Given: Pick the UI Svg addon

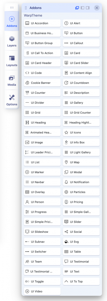Looking at the screenshot, I should point(81,242).
